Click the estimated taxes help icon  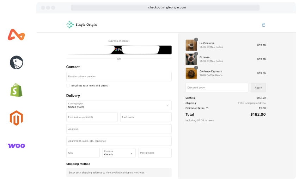207,108
